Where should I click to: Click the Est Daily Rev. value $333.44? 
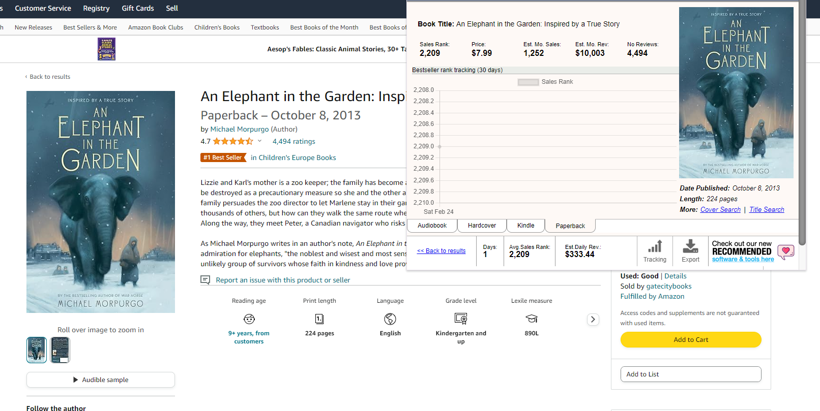coord(580,254)
